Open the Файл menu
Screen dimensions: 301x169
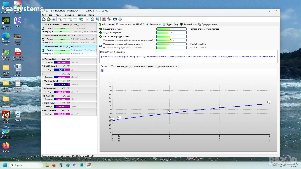point(44,15)
